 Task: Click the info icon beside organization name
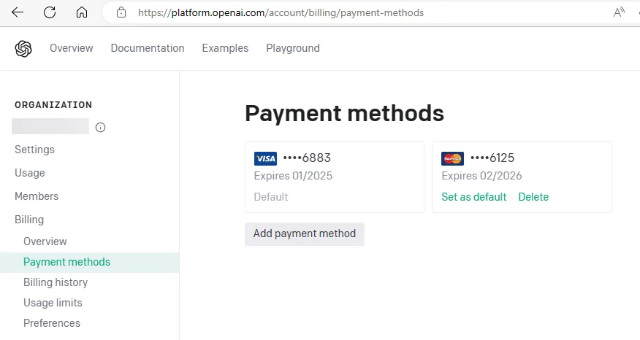(101, 128)
